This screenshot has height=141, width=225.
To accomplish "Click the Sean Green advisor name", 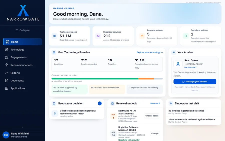I will [x=191, y=60].
